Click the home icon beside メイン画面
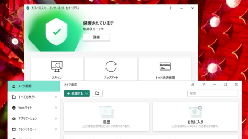This screenshot has width=248, height=139. pyautogui.click(x=14, y=86)
